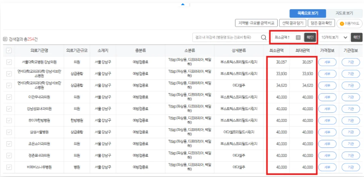364x177 pixels.
Task: Open the 10개씩 보기 page size dropdown
Action: 334,37
